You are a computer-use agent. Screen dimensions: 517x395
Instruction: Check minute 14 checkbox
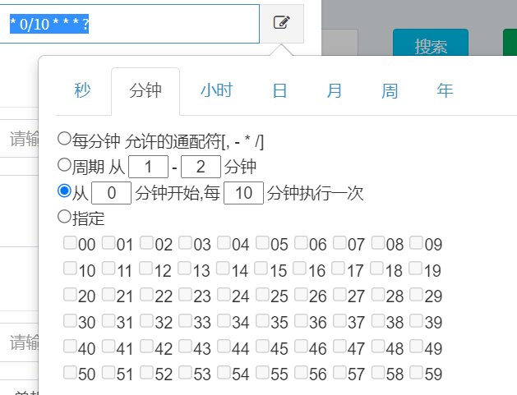(x=223, y=269)
